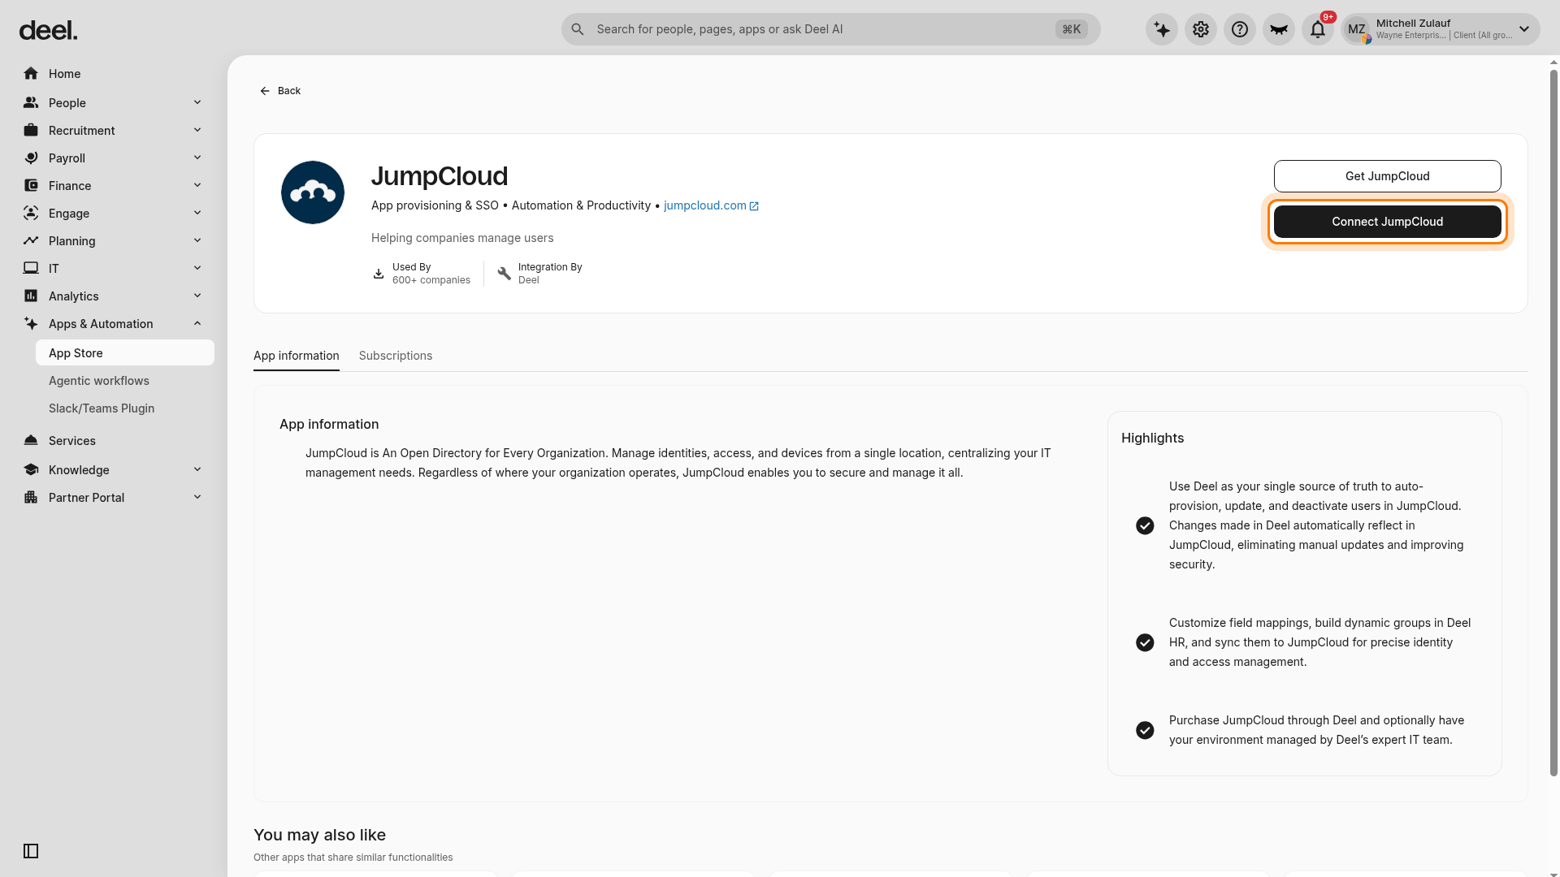Screen dimensions: 1560x877
Task: Open the help question mark icon
Action: [x=1240, y=30]
